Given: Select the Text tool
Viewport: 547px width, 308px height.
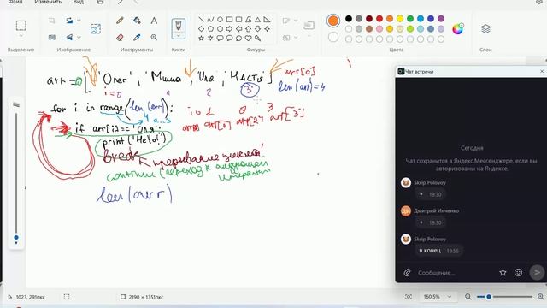Looking at the screenshot, I should click(x=154, y=21).
